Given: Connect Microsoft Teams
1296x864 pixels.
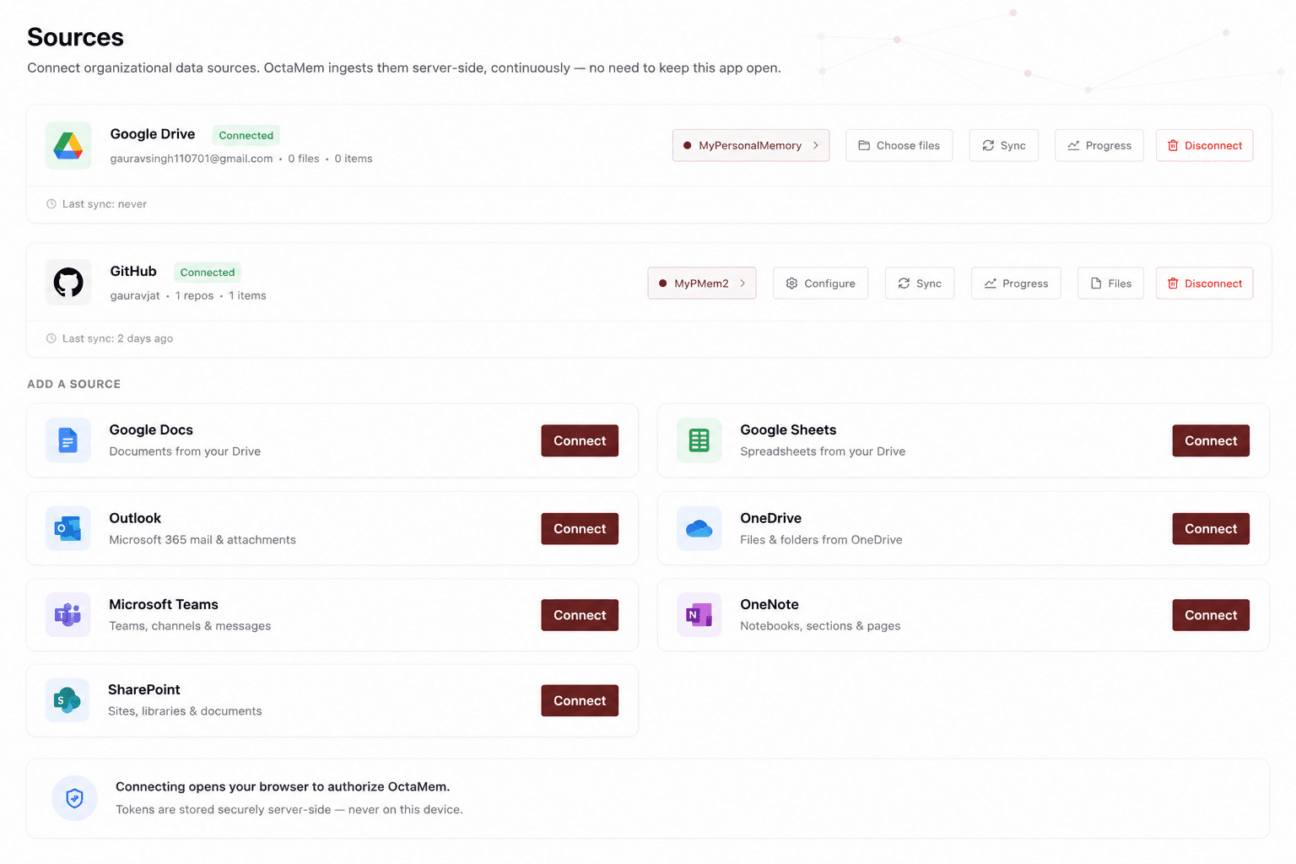Looking at the screenshot, I should tap(580, 615).
